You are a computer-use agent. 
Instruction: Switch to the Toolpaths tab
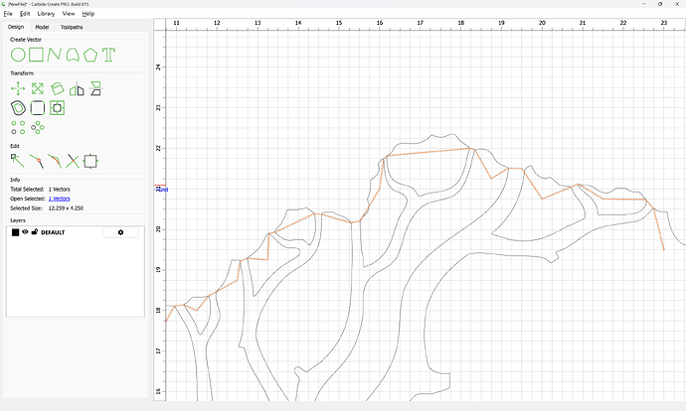72,27
